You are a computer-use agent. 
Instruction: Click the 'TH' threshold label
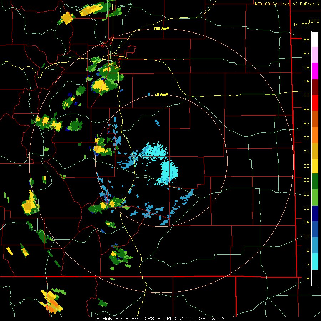pos(306,279)
